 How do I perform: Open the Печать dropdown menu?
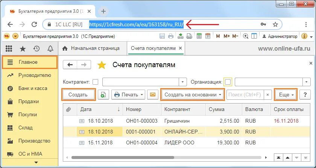[x=128, y=94]
